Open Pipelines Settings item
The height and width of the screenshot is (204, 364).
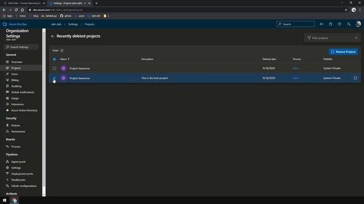click(16, 168)
